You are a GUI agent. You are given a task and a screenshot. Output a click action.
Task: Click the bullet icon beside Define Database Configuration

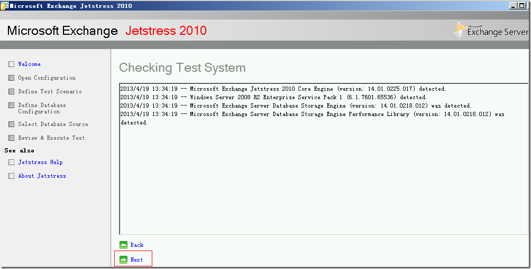pos(12,105)
